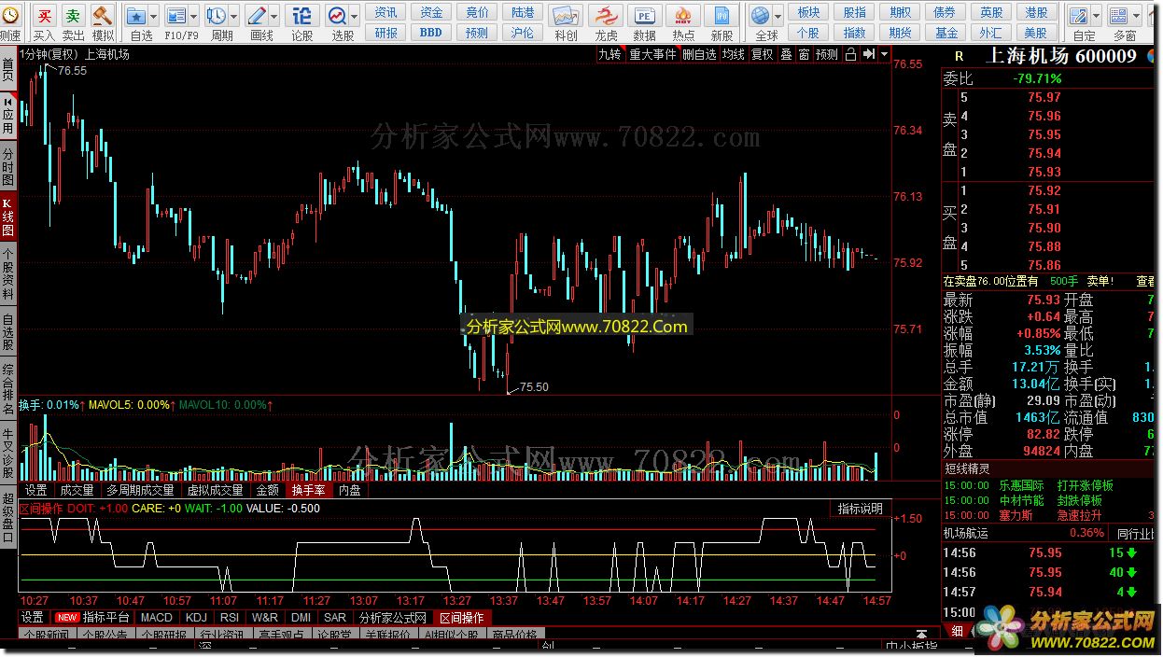Toggle 窗 window mode in chart toolbar

coord(804,54)
